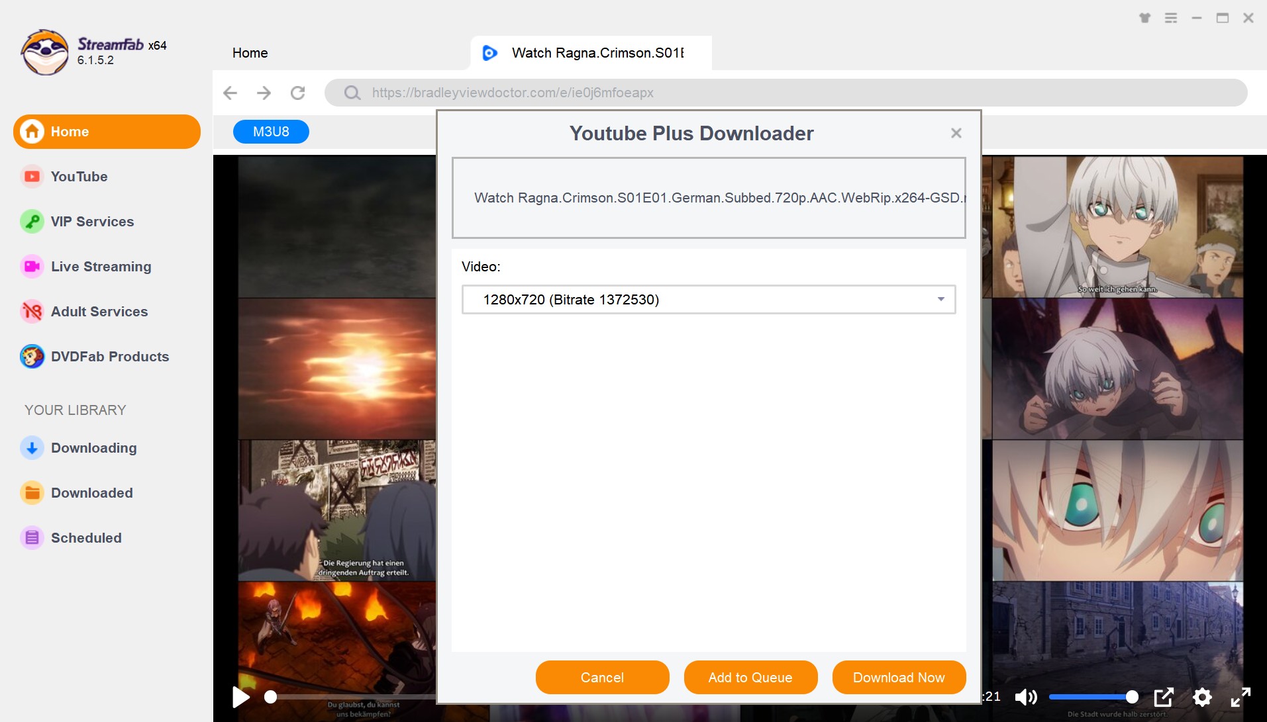Click the purple Scheduled list icon
Viewport: 1267px width, 722px height.
coord(32,538)
